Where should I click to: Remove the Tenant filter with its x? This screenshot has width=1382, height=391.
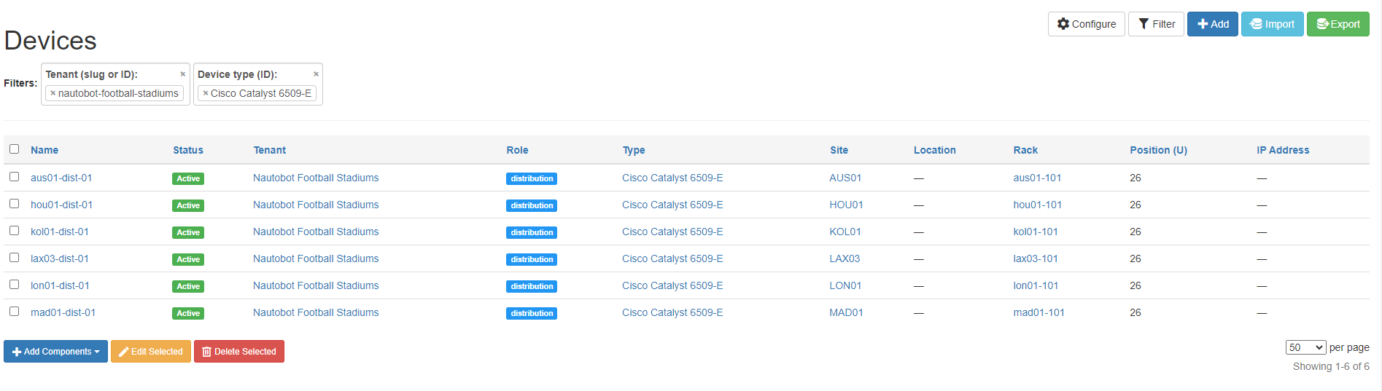(x=182, y=74)
